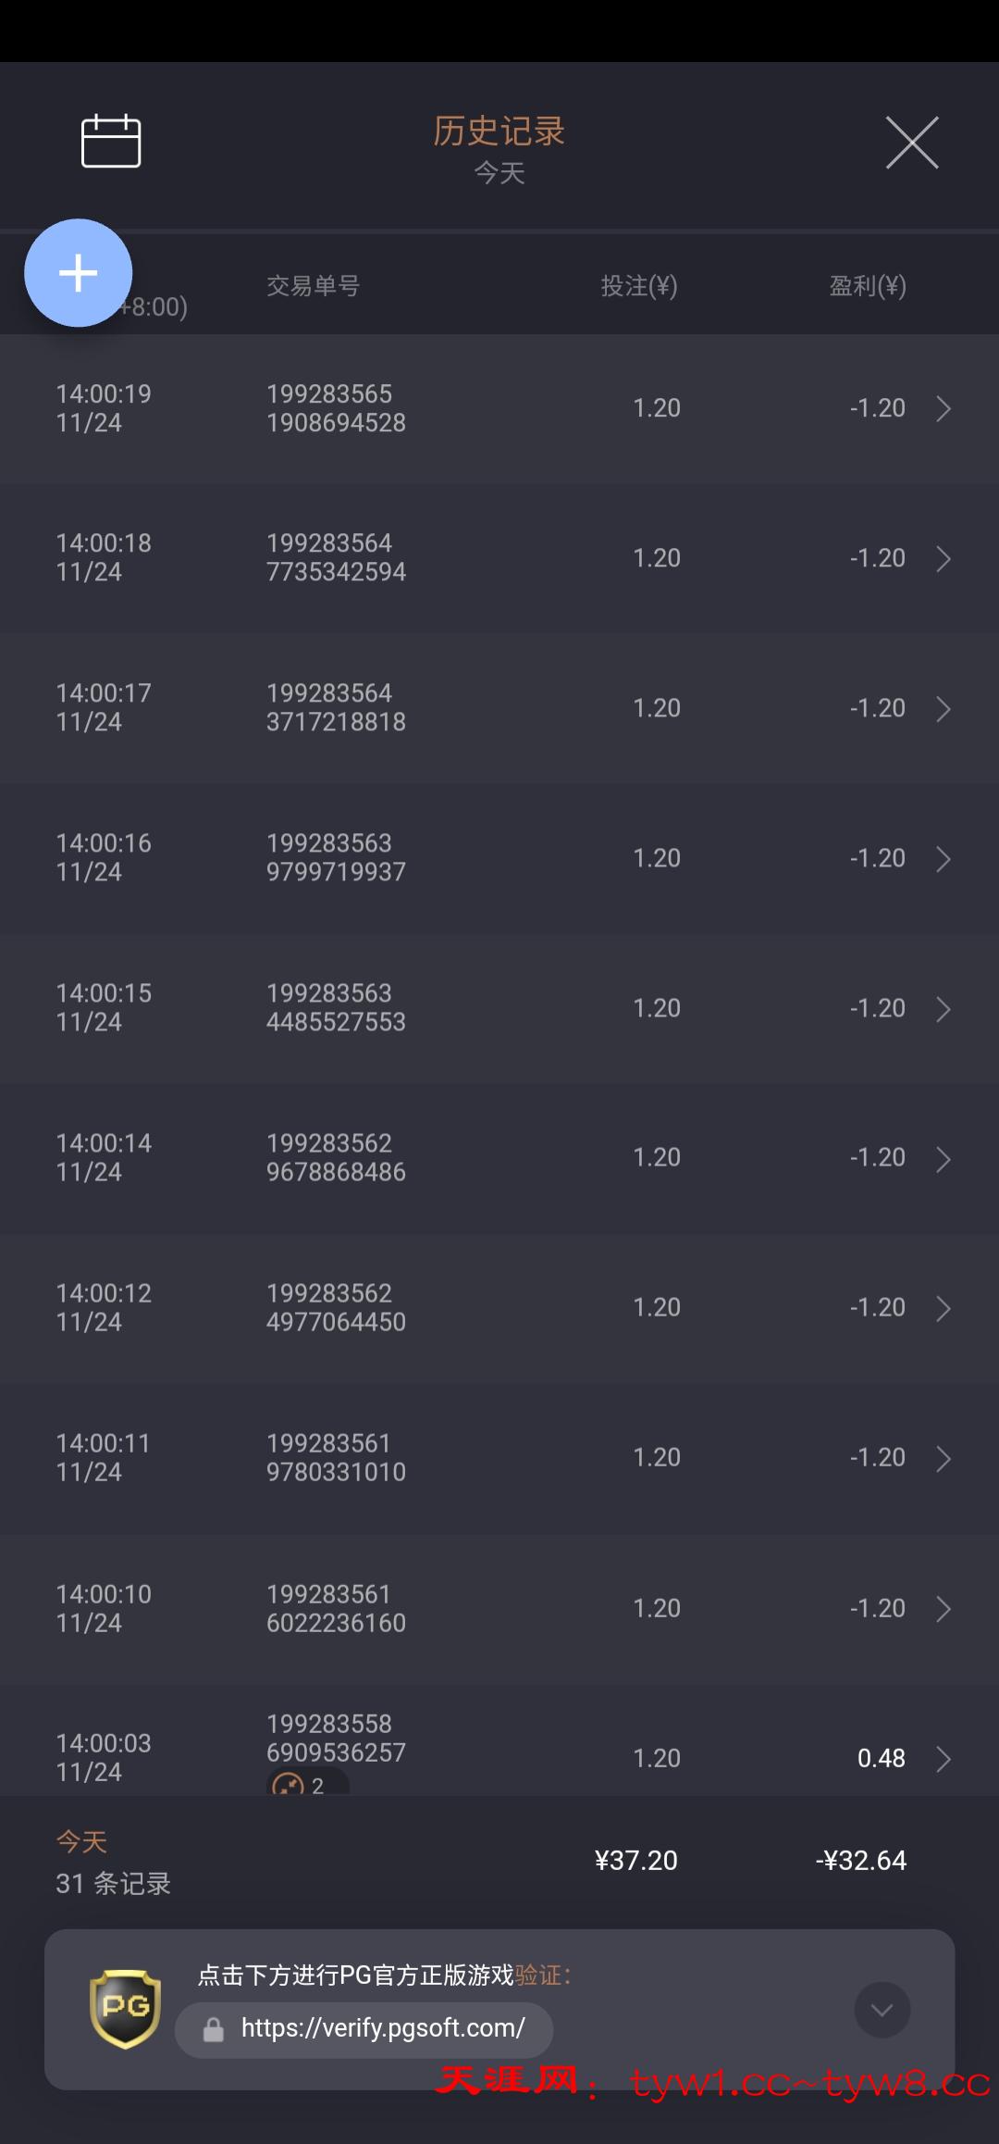View the 14:00:14 transaction arrow
The width and height of the screenshot is (999, 2144).
[943, 1158]
